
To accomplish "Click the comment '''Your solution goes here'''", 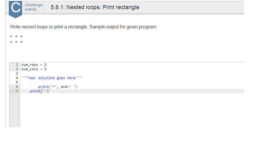I will 51,78.
